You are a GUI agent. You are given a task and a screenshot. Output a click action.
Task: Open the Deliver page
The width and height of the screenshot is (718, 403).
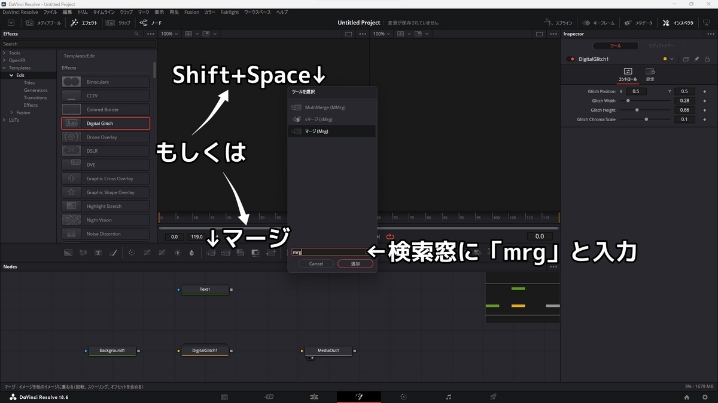pos(493,396)
